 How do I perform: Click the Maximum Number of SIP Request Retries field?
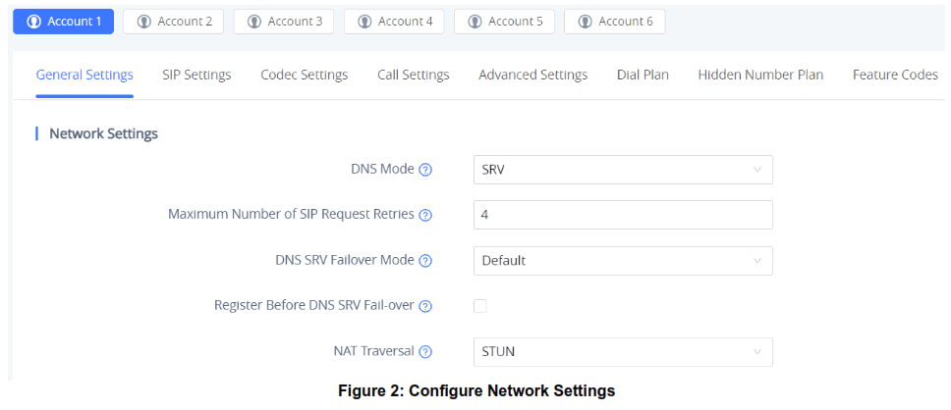point(623,215)
